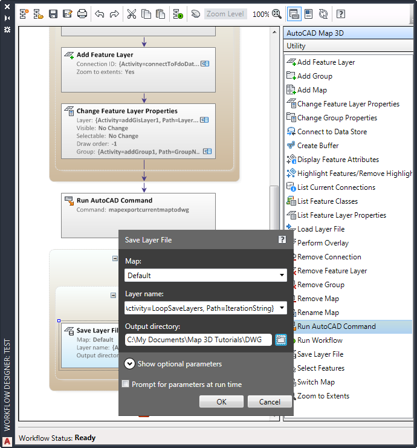Click the Output directory text field
The height and width of the screenshot is (448, 417).
pos(198,340)
